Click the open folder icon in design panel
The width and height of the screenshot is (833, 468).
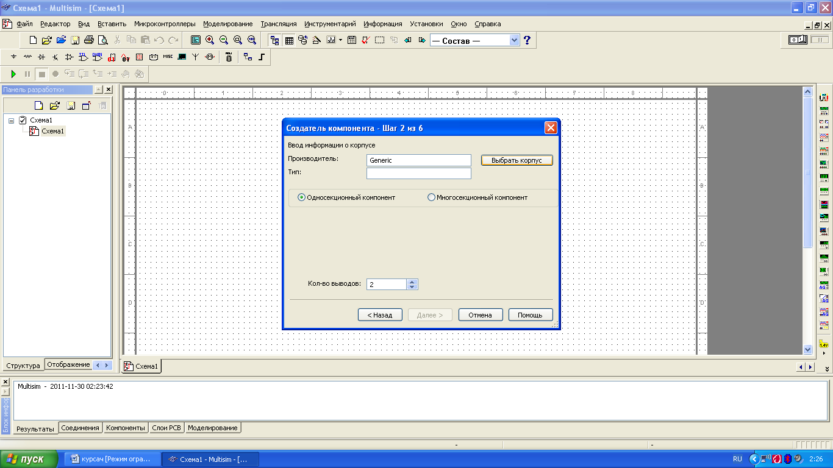pyautogui.click(x=54, y=105)
